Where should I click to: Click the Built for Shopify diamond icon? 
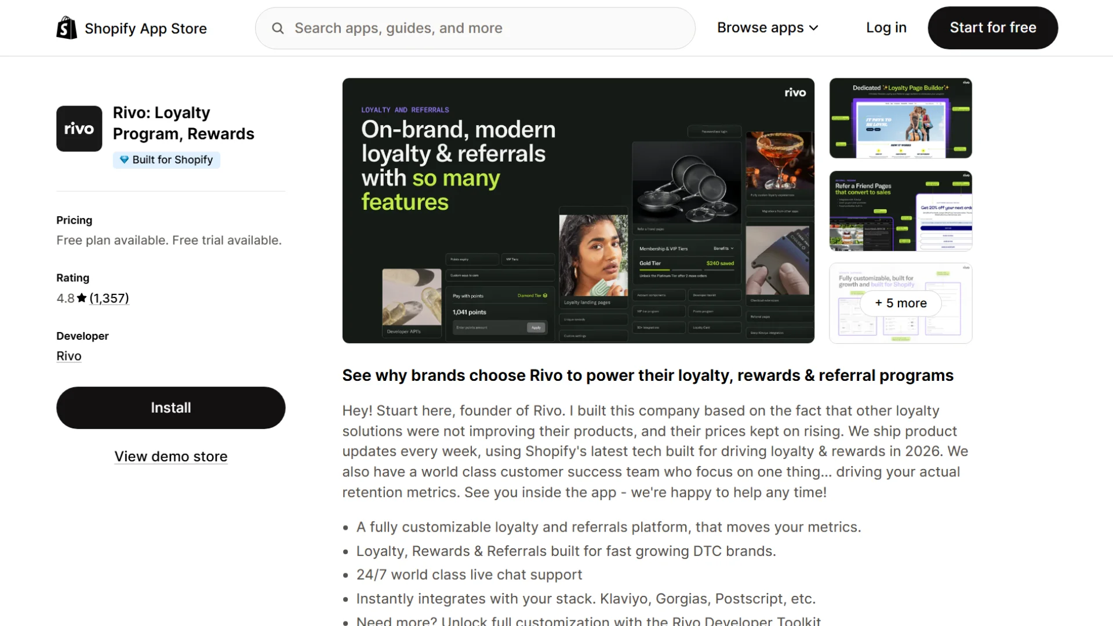click(124, 159)
